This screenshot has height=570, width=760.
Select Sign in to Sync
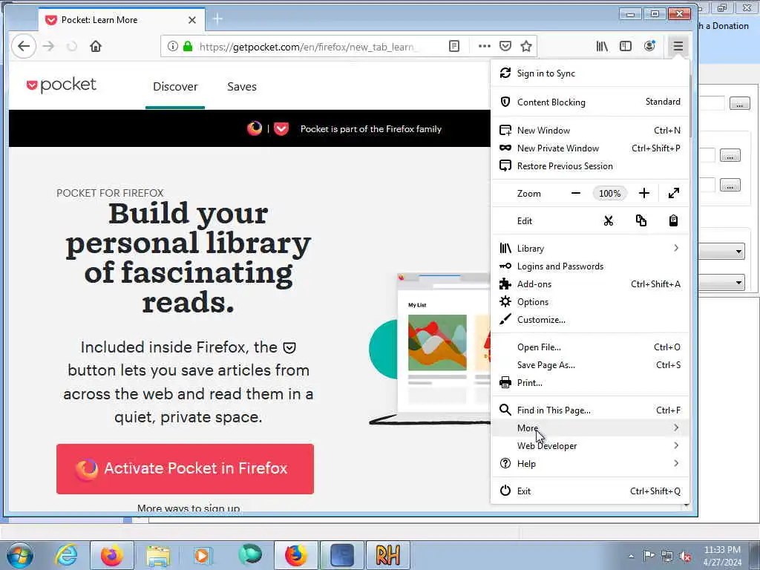click(x=589, y=73)
